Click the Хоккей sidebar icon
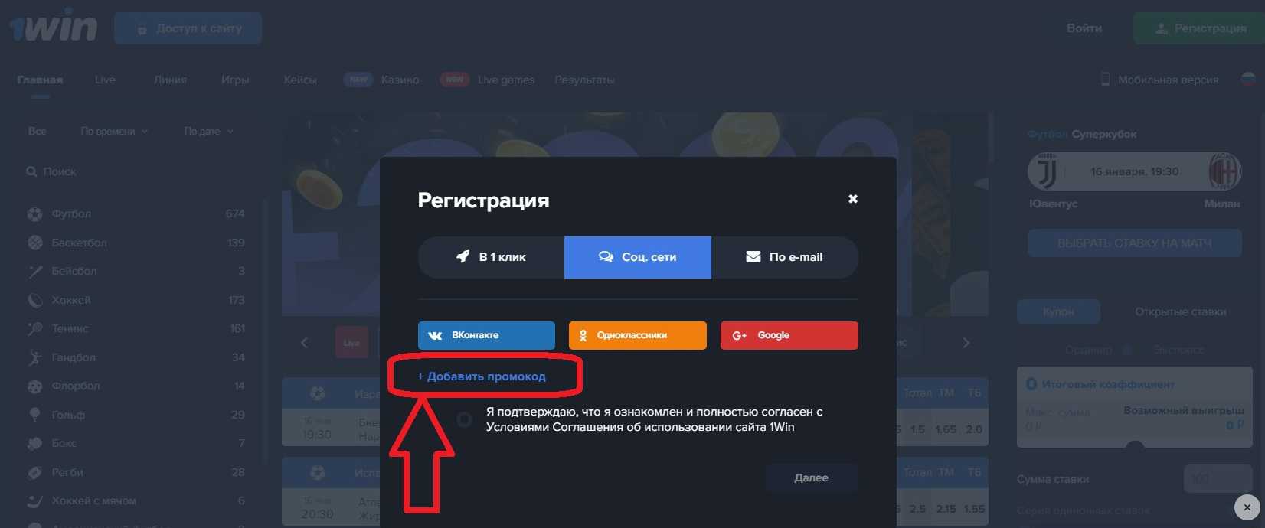The height and width of the screenshot is (528, 1265). coord(35,300)
